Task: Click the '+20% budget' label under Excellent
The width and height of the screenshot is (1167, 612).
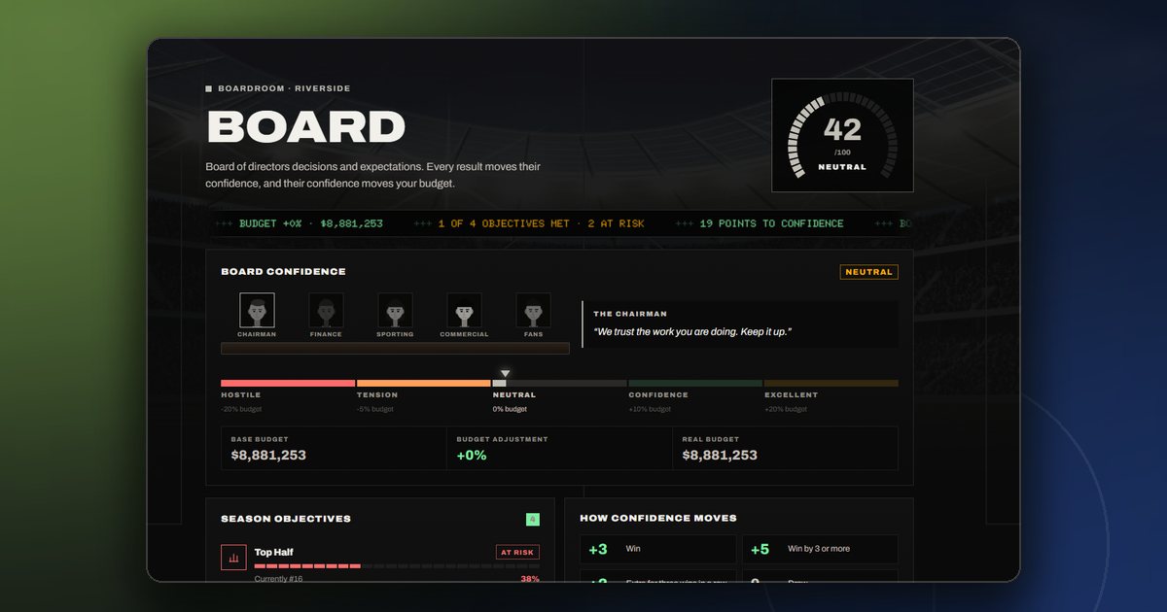Action: [786, 409]
